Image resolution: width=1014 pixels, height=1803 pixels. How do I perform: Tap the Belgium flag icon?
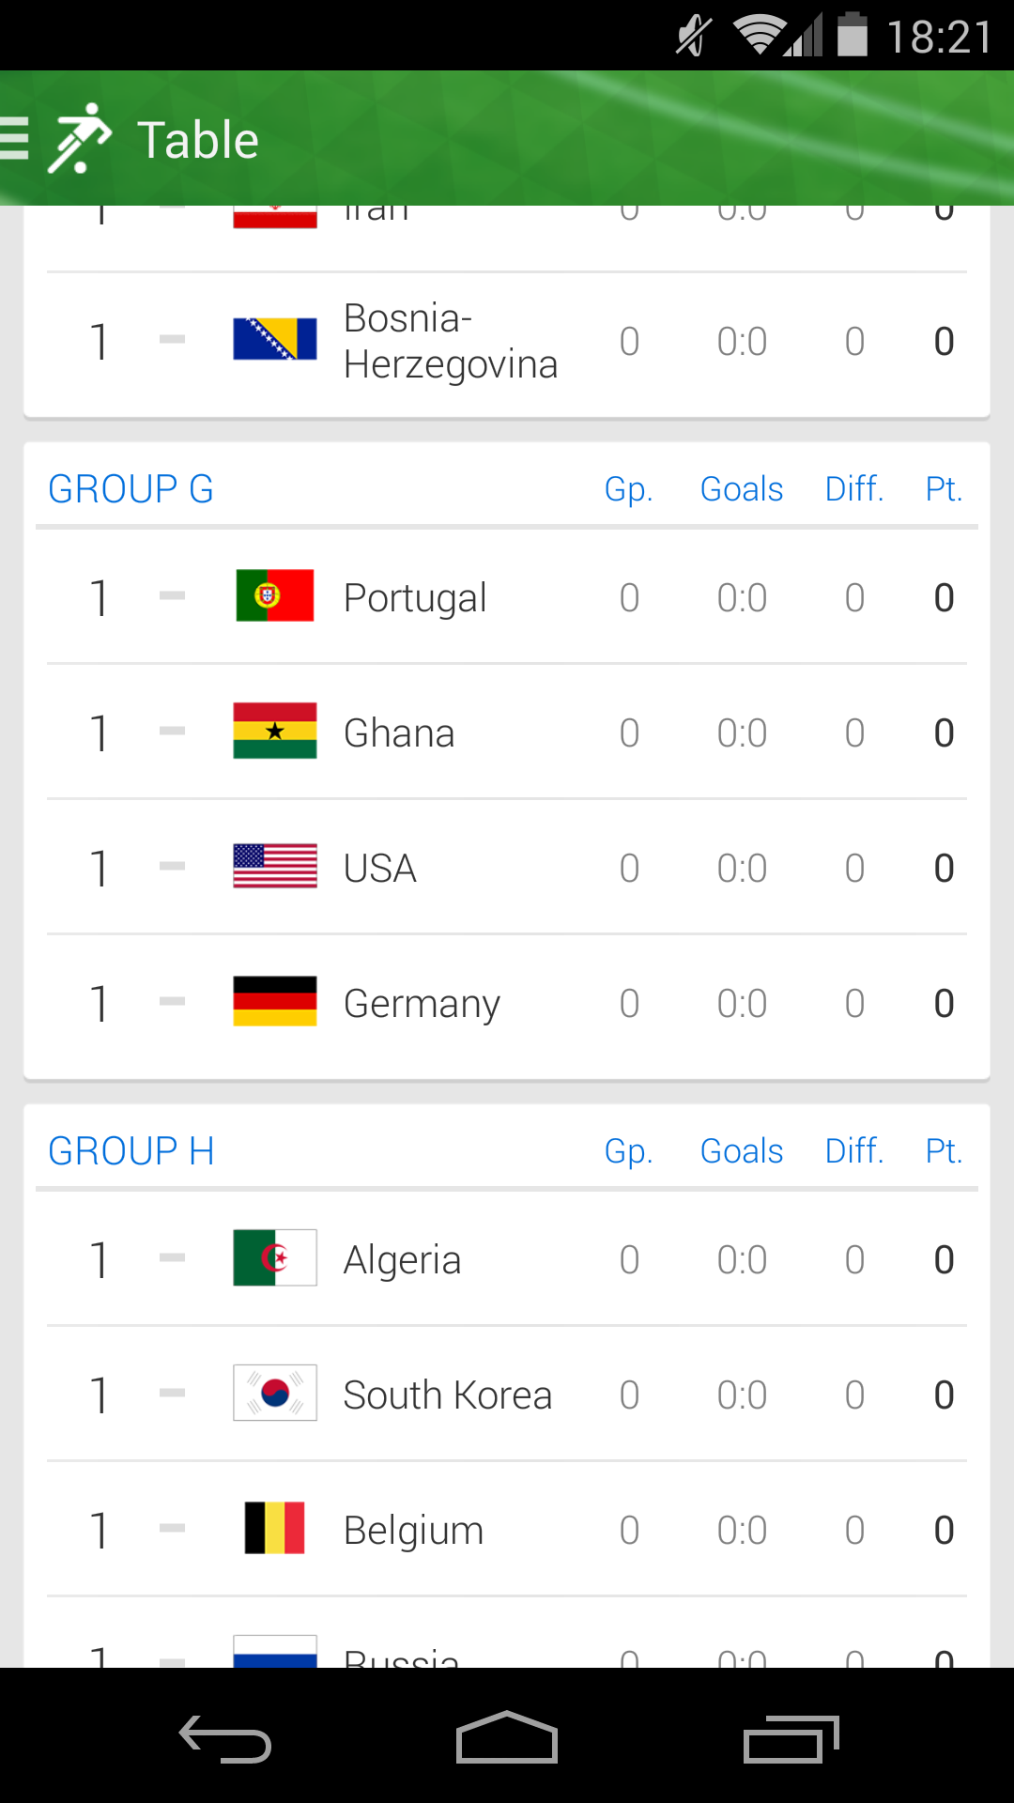(274, 1528)
